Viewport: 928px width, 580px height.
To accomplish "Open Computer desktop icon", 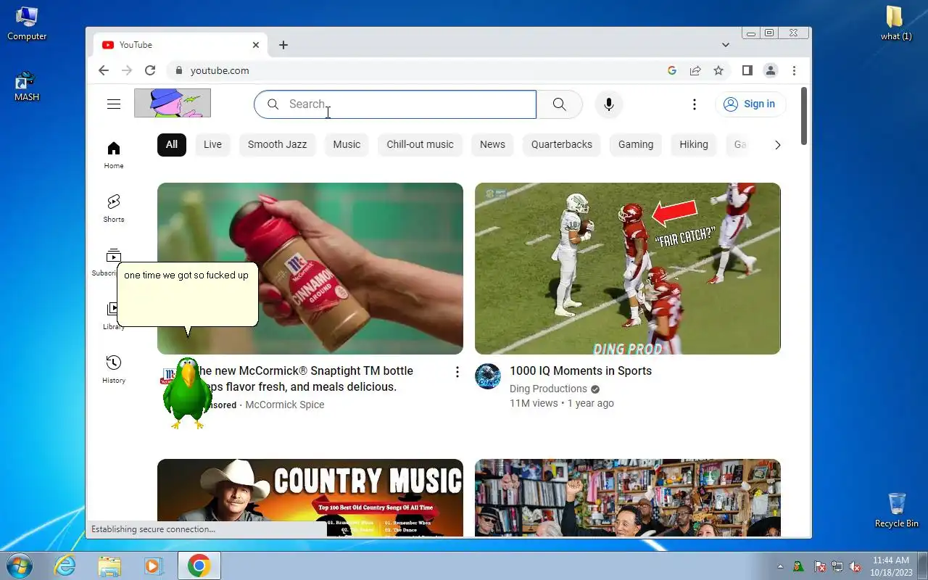I will [27, 23].
